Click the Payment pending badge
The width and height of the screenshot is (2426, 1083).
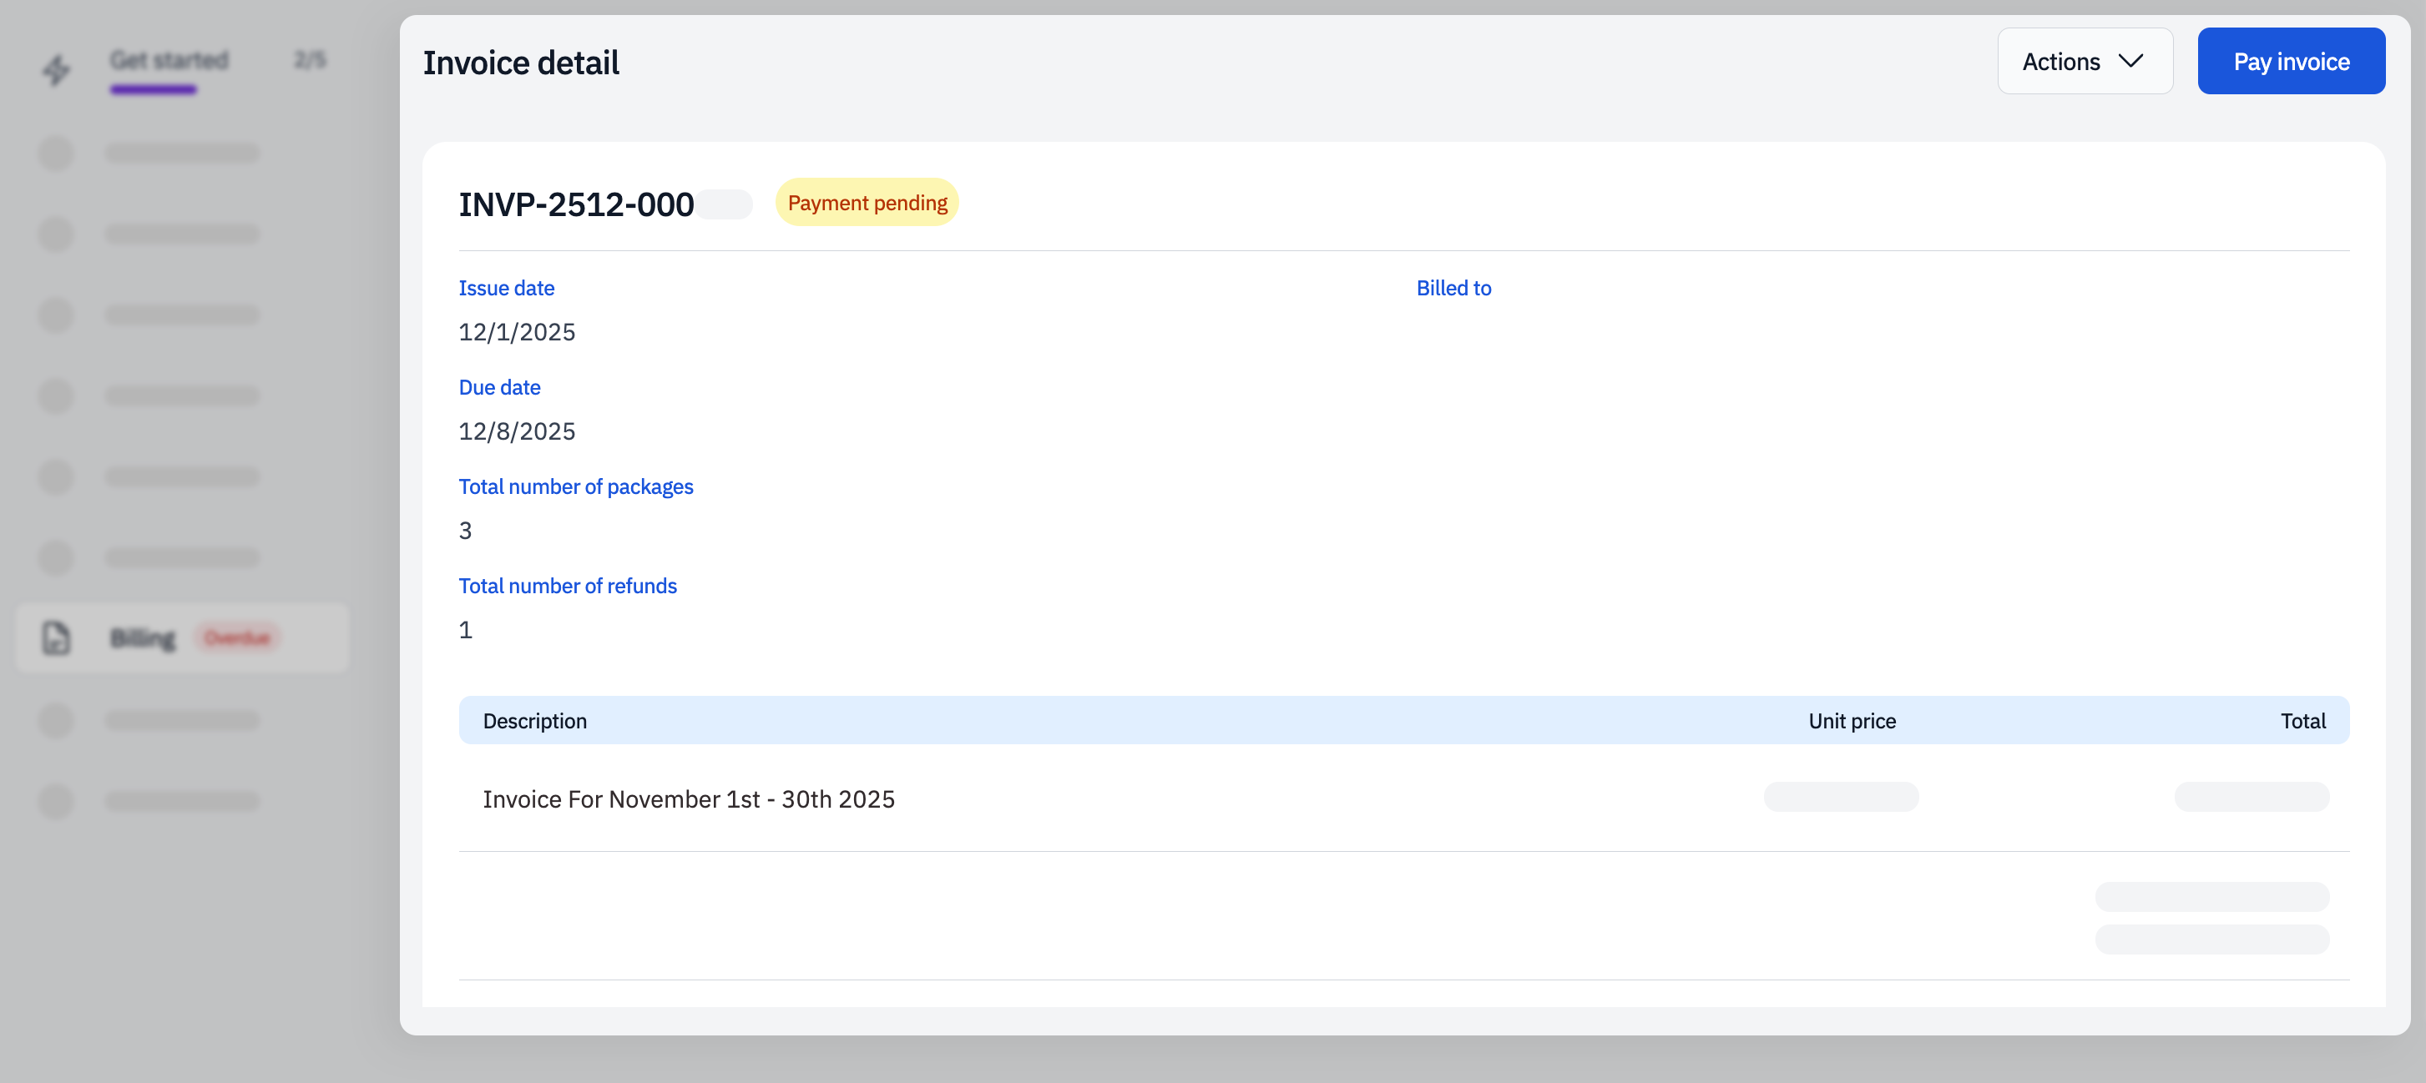tap(867, 201)
